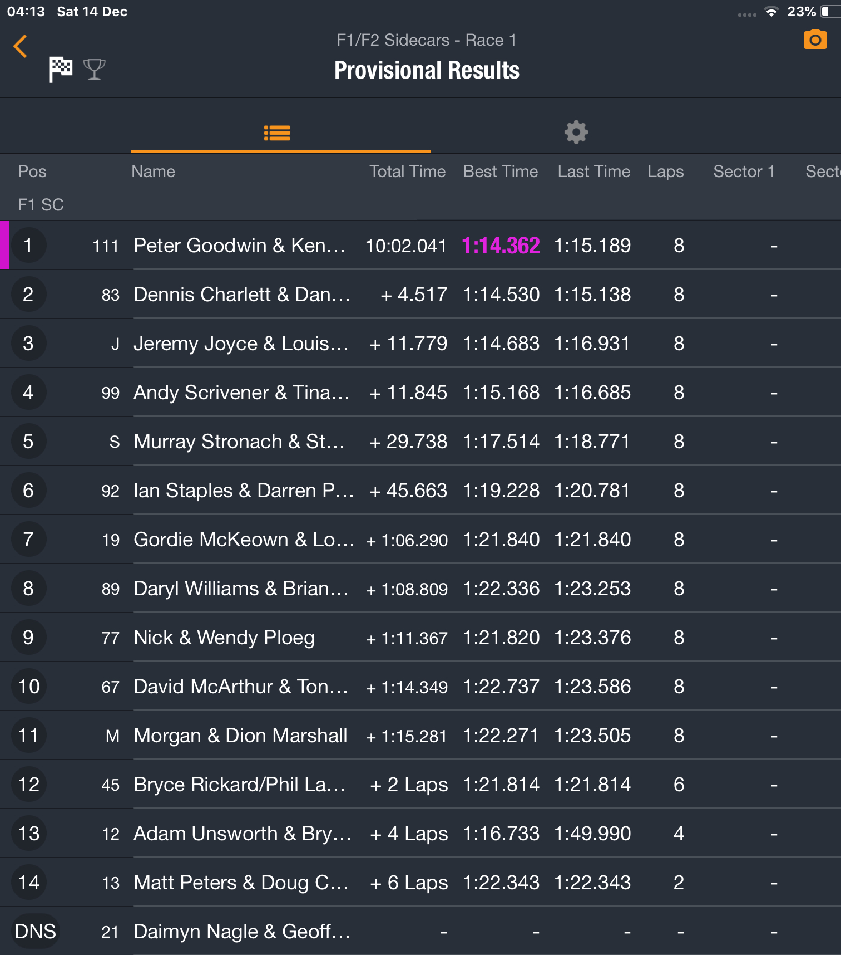The width and height of the screenshot is (841, 955).
Task: Sort by the Best Time column header
Action: point(501,172)
